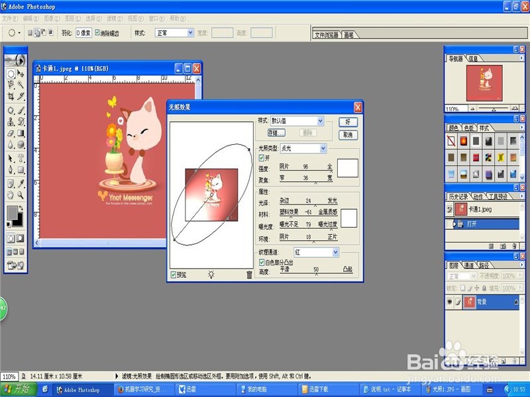Select the Eraser tool
Image resolution: width=530 pixels, height=397 pixels.
(x=11, y=134)
